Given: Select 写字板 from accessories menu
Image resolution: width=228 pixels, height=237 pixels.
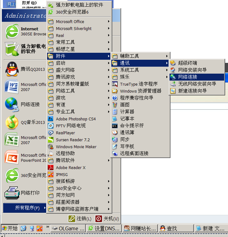Looking at the screenshot, I should point(140,146).
